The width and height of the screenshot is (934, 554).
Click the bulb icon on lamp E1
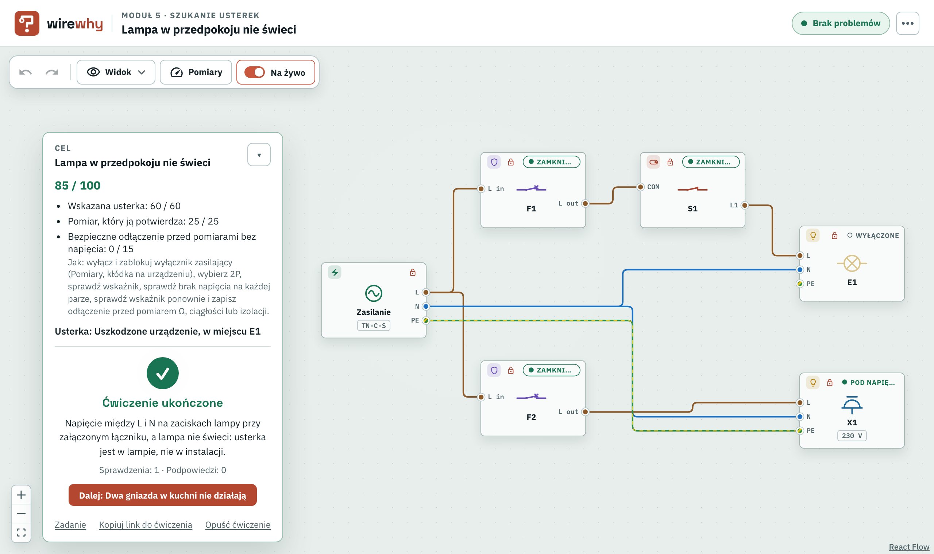click(x=813, y=235)
